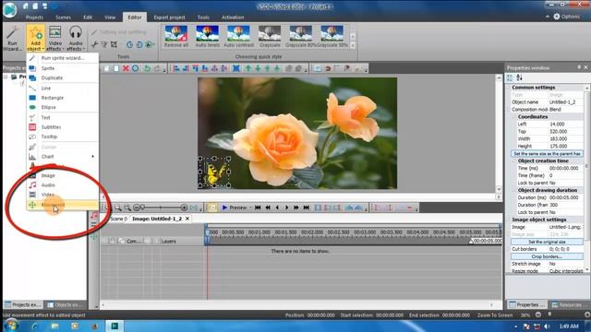The height and width of the screenshot is (332, 591).
Task: Click Set the same size as the parent
Action: 547,154
